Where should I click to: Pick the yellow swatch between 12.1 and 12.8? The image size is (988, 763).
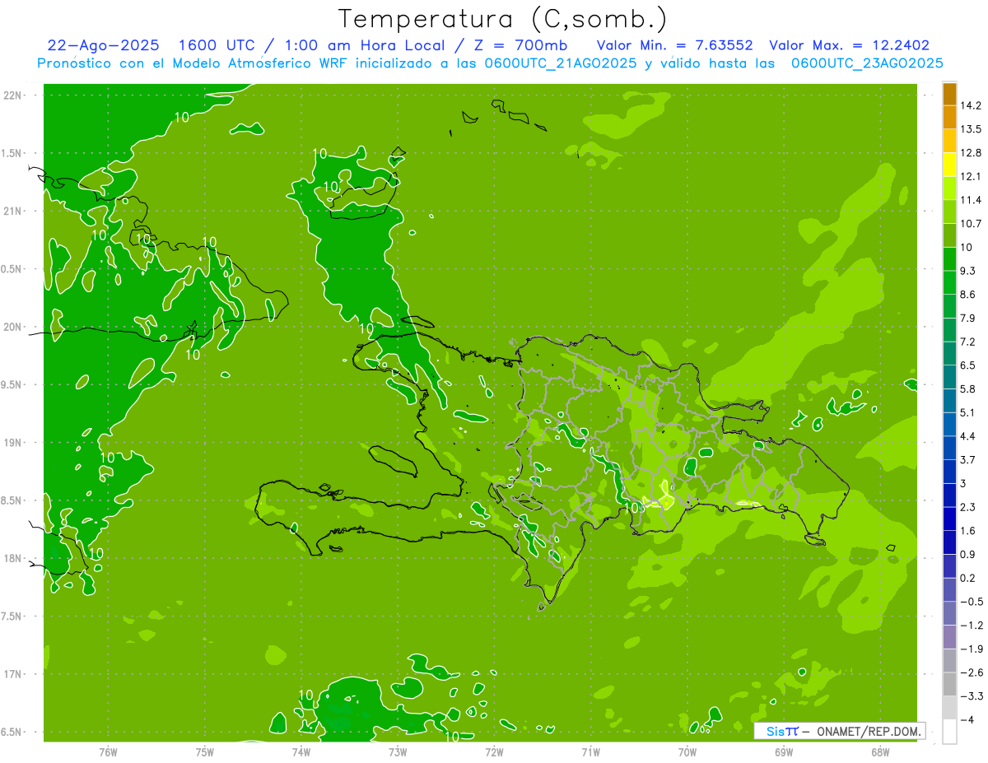949,165
